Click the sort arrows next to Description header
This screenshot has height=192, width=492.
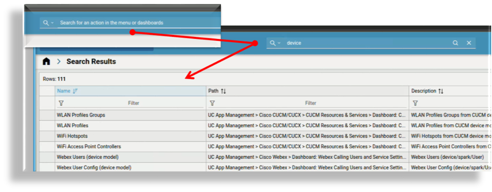click(441, 91)
